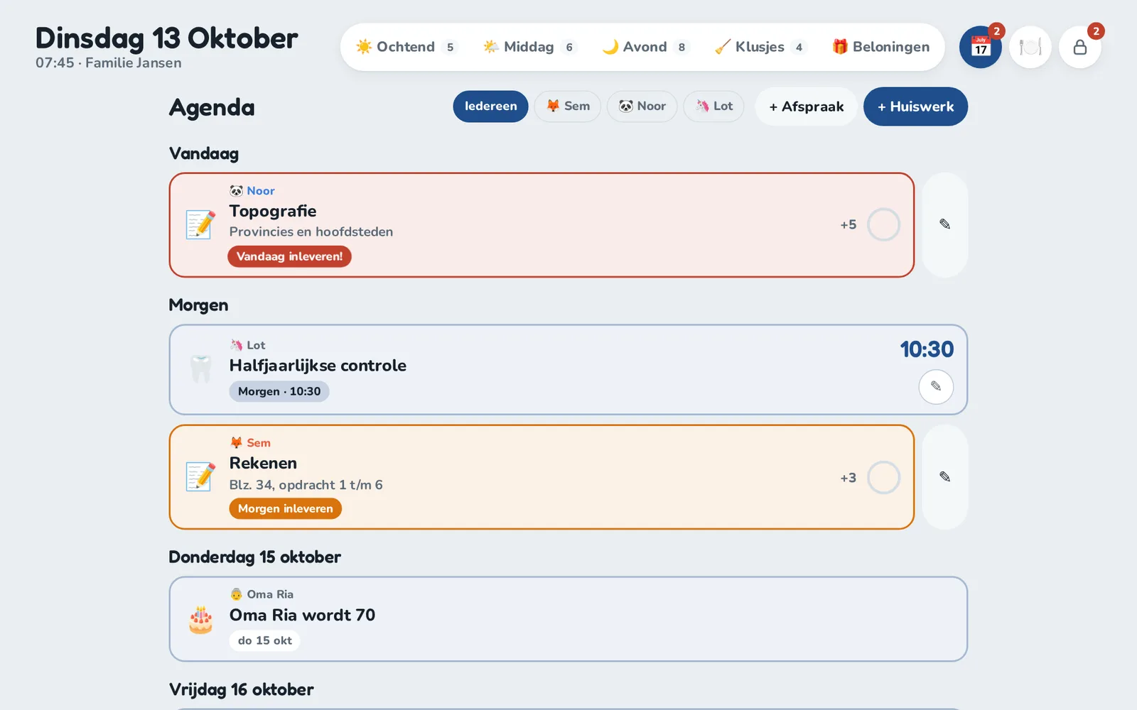
Task: Open the calendar agenda icon
Action: tap(981, 47)
